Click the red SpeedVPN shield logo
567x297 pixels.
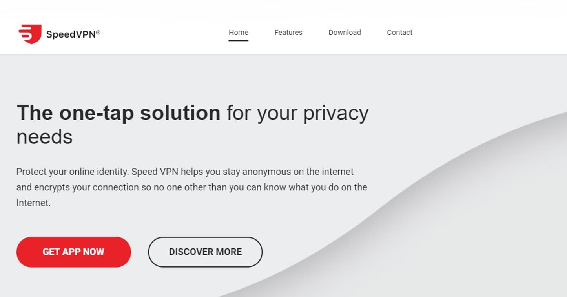[30, 34]
